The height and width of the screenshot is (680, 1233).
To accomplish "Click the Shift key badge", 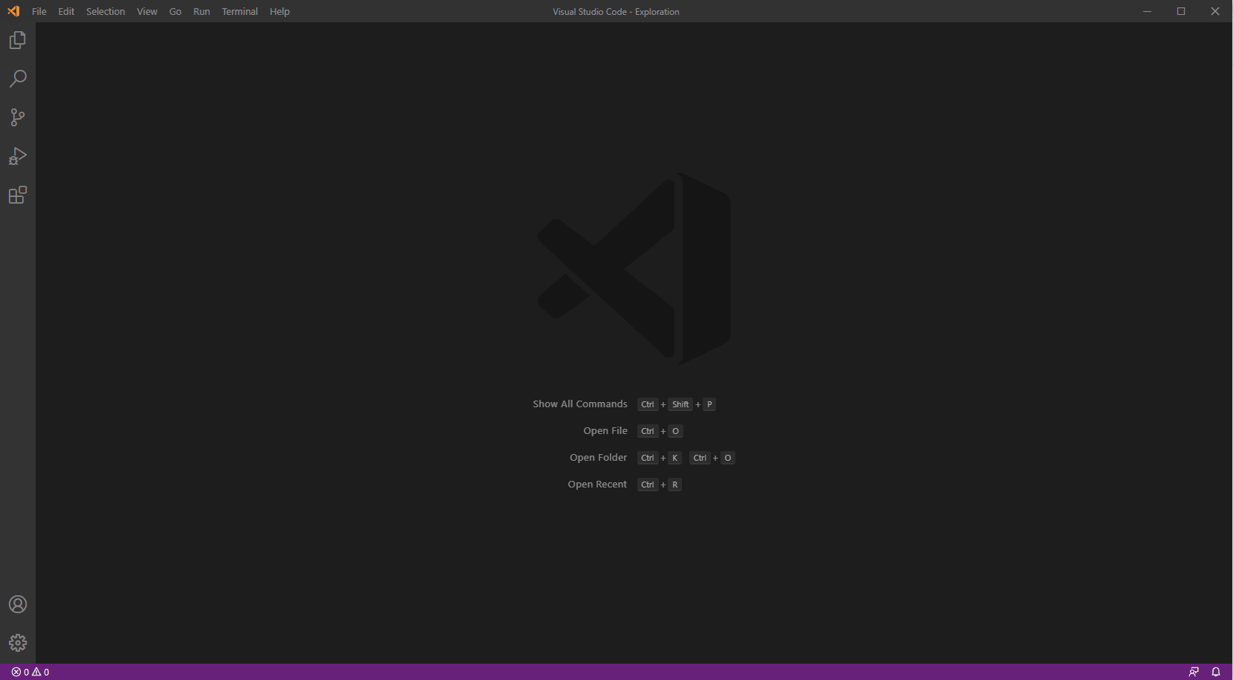I will click(x=680, y=404).
